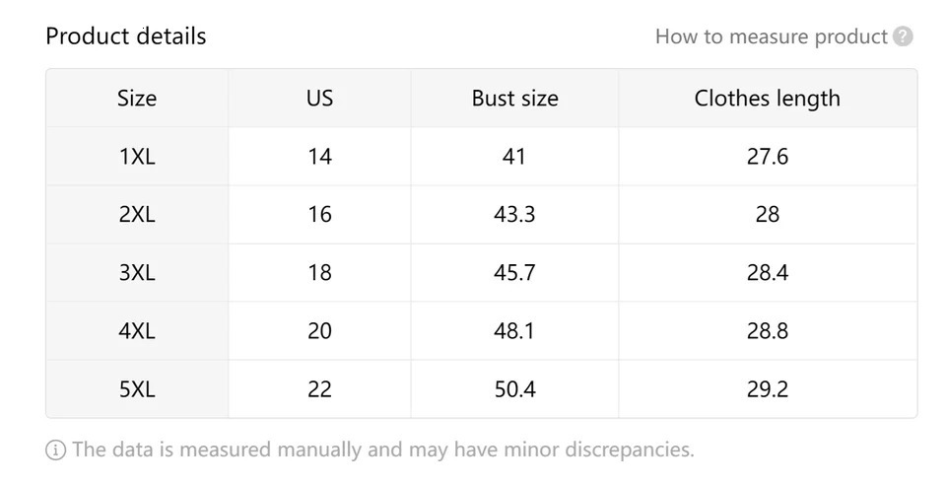Click the 28.8 clothes length cell

767,331
